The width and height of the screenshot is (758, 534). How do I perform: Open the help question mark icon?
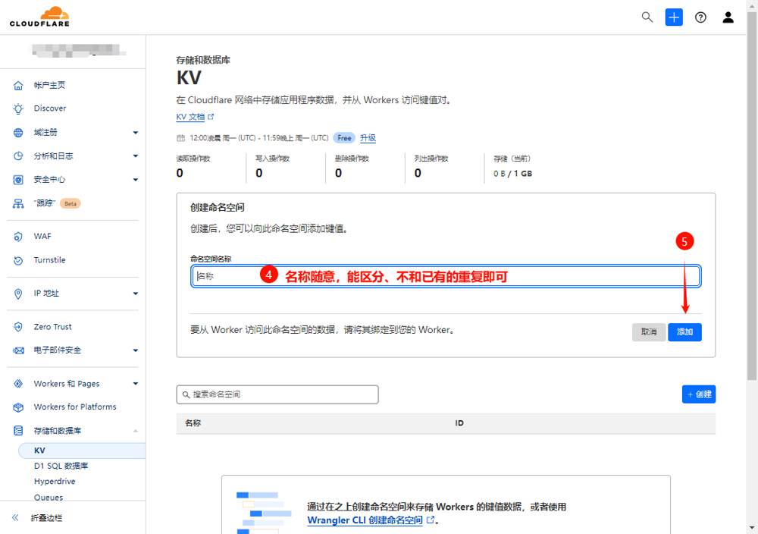[x=700, y=17]
